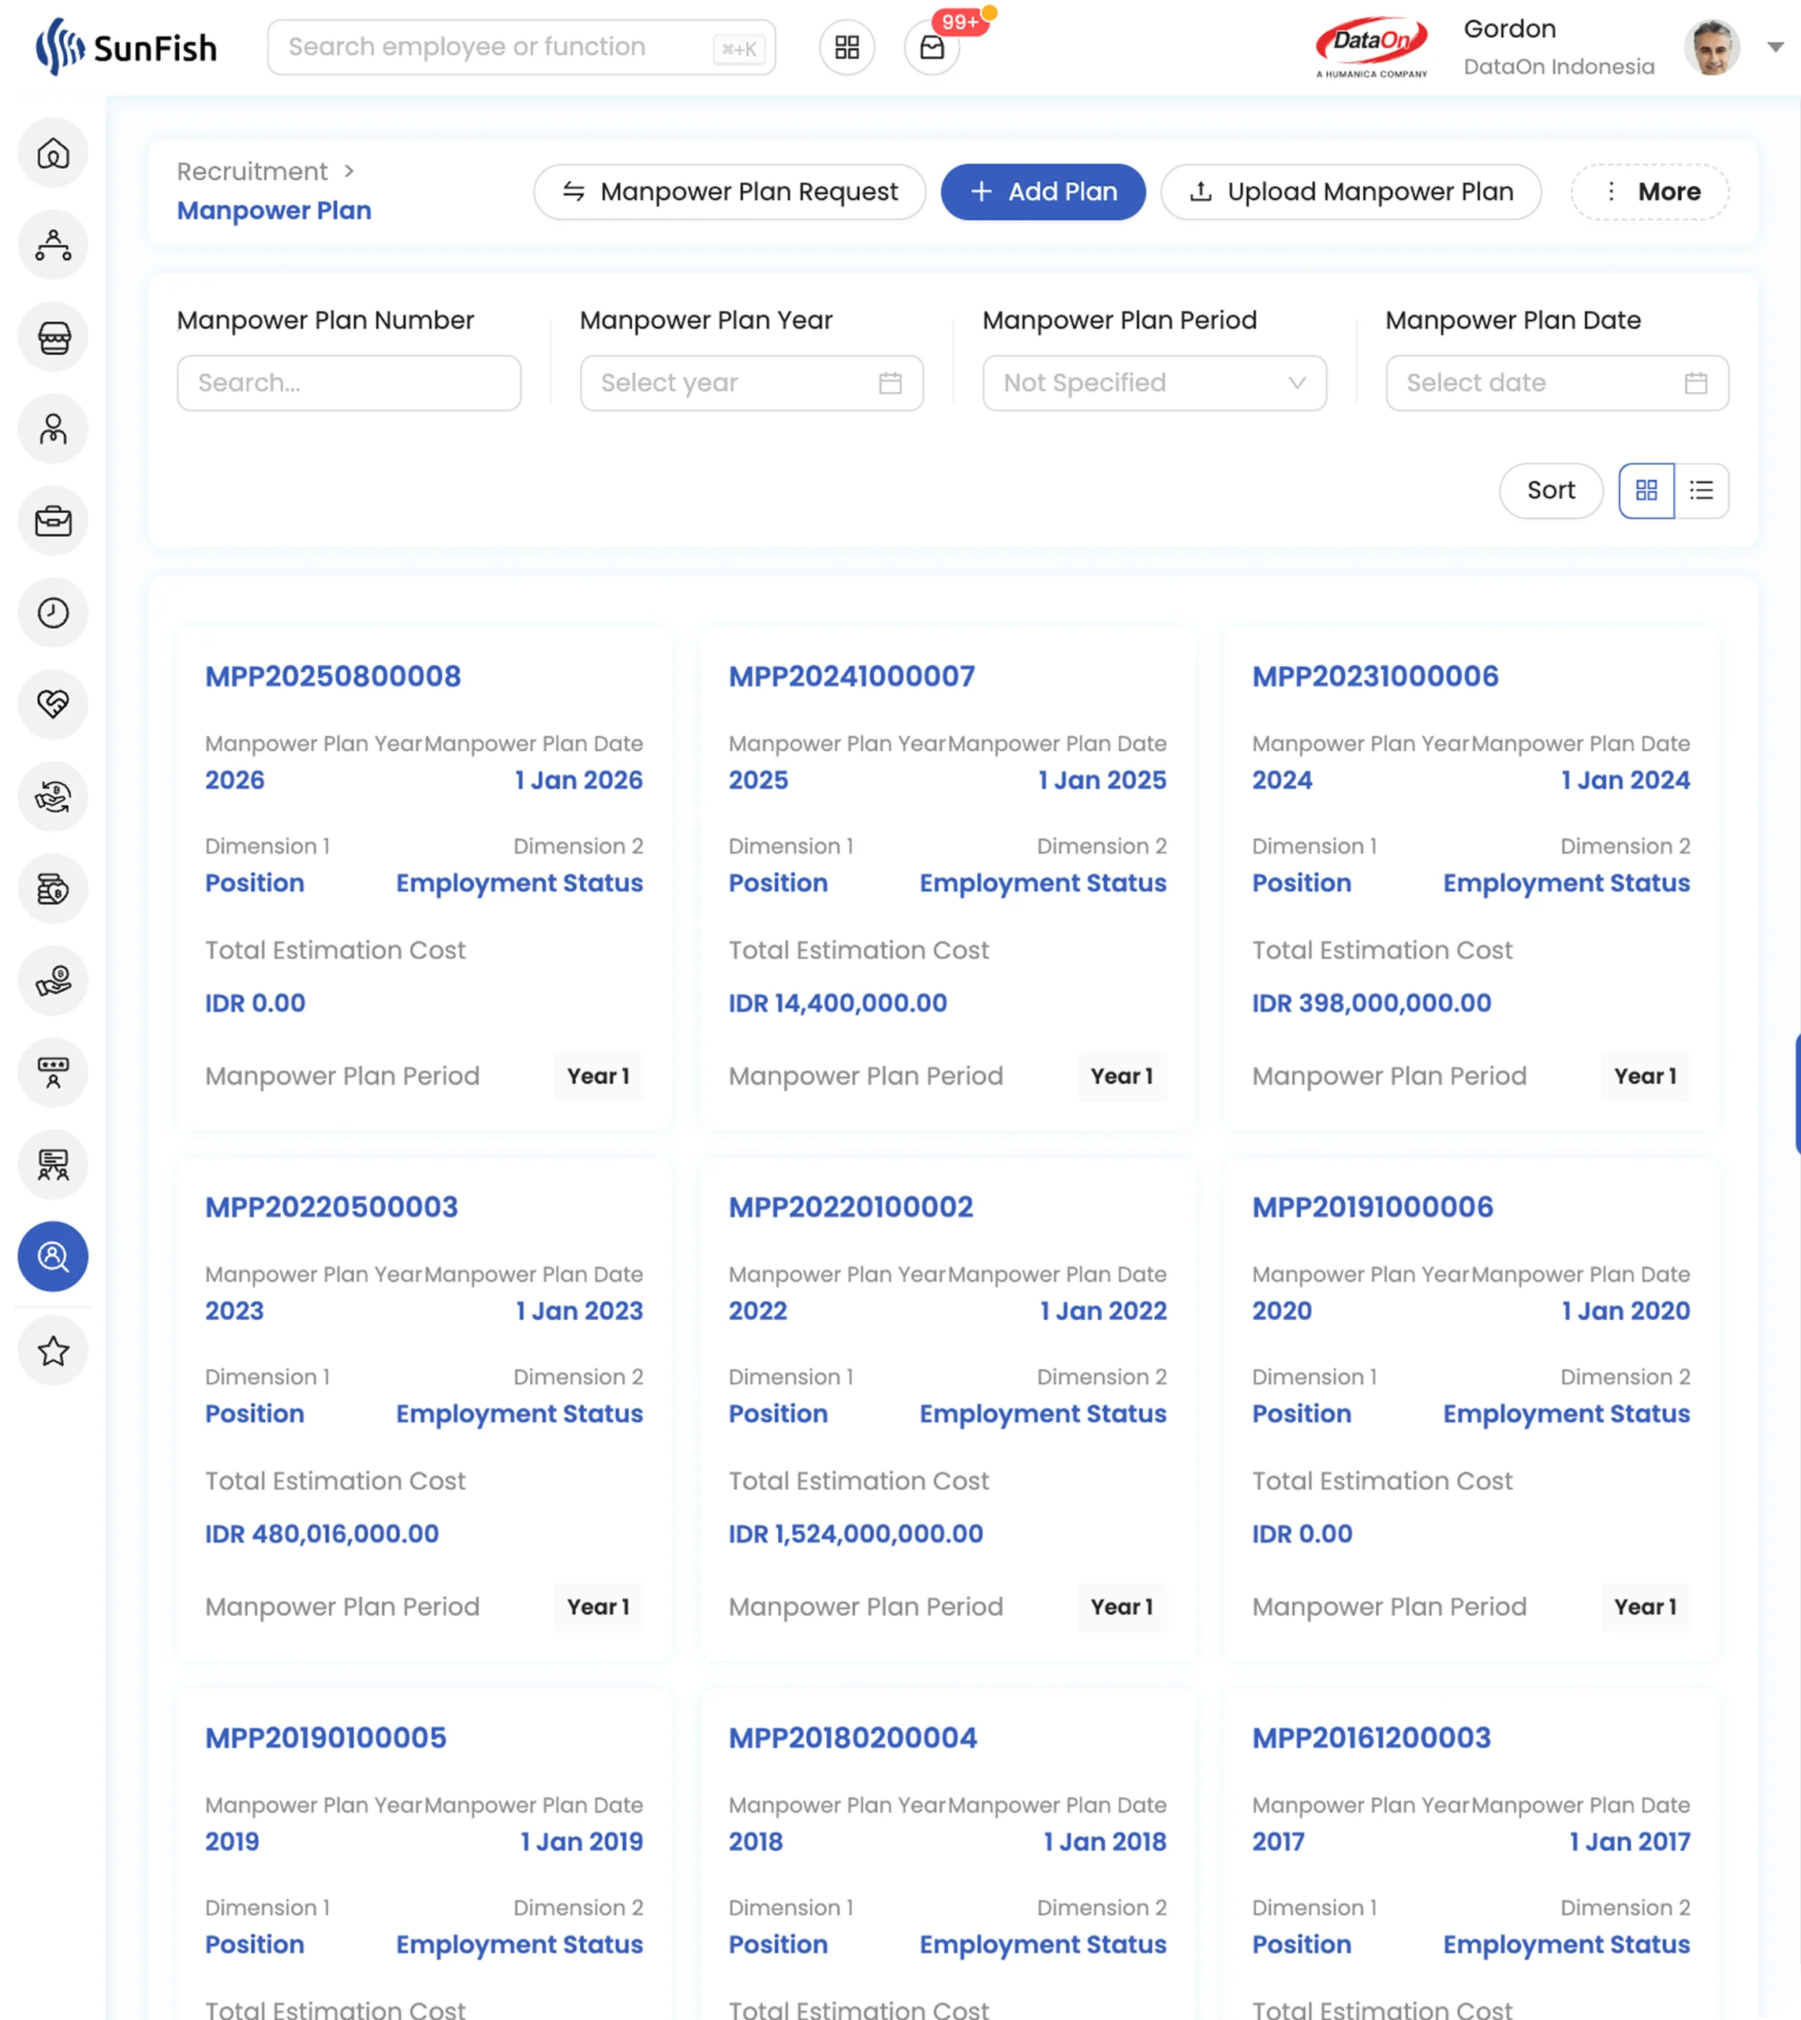Click the IDR 480,016,000.00 cost value
This screenshot has width=1801, height=2020.
coord(323,1534)
